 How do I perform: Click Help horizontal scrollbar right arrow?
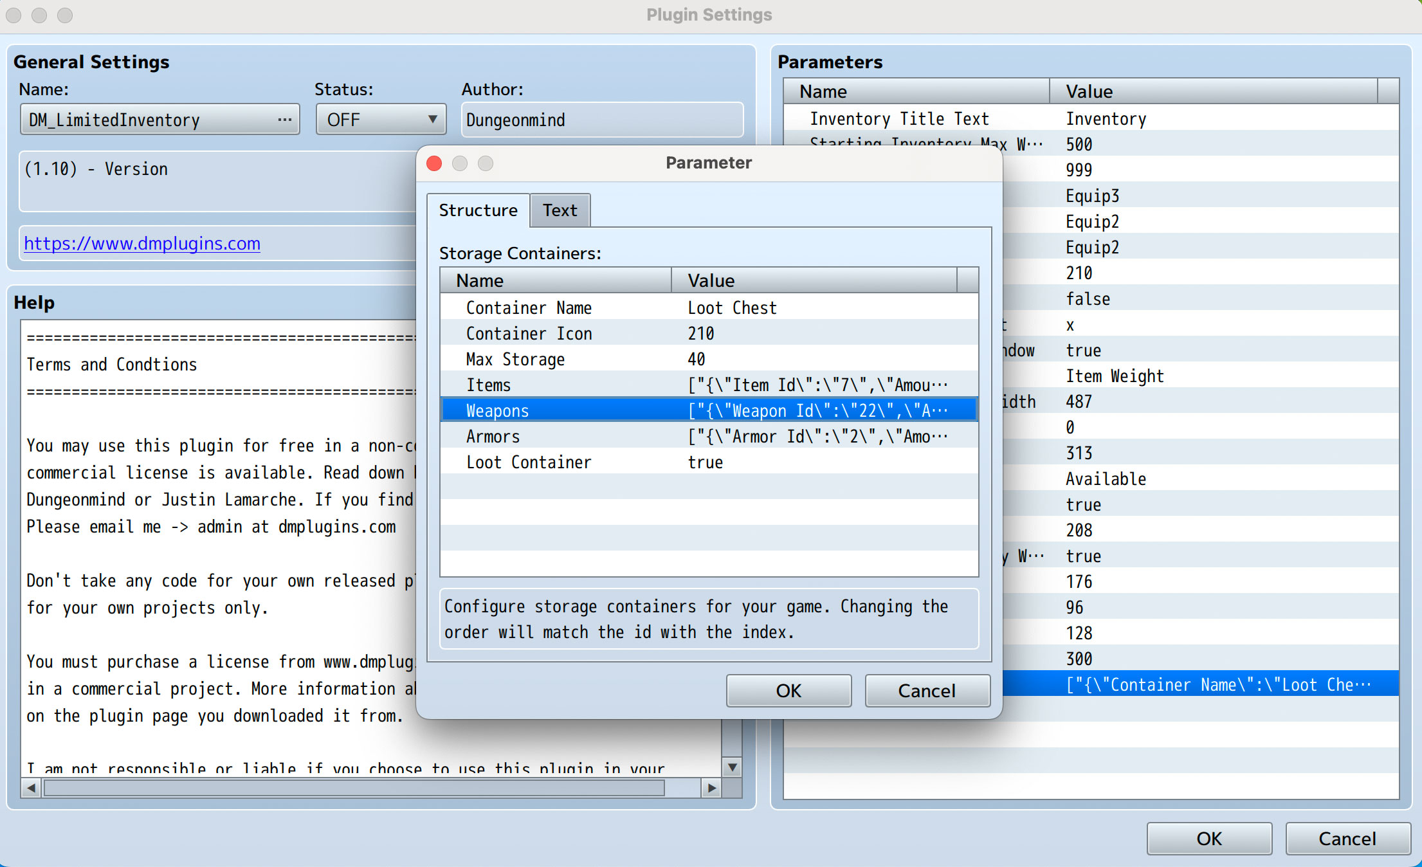[x=711, y=788]
